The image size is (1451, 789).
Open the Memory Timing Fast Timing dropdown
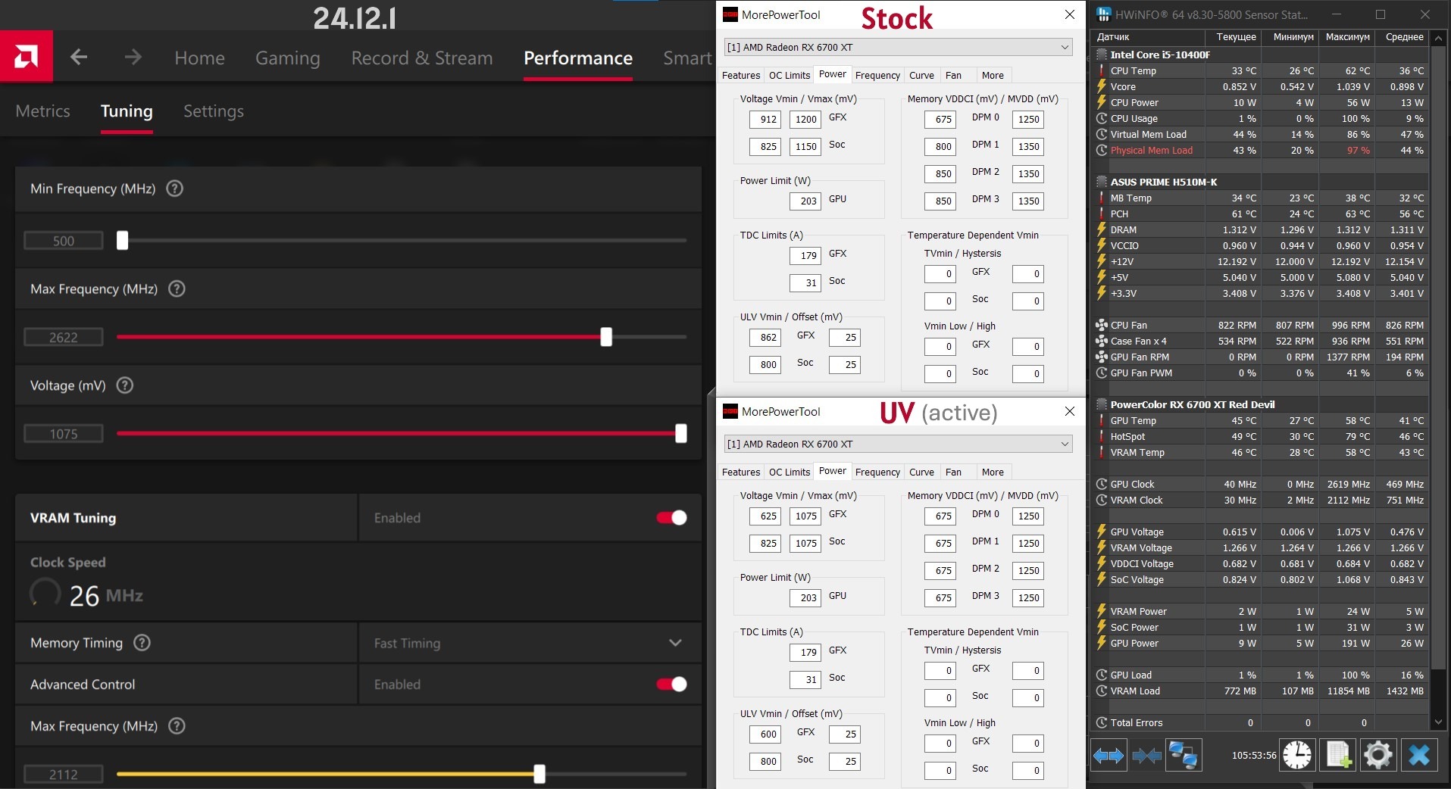529,643
